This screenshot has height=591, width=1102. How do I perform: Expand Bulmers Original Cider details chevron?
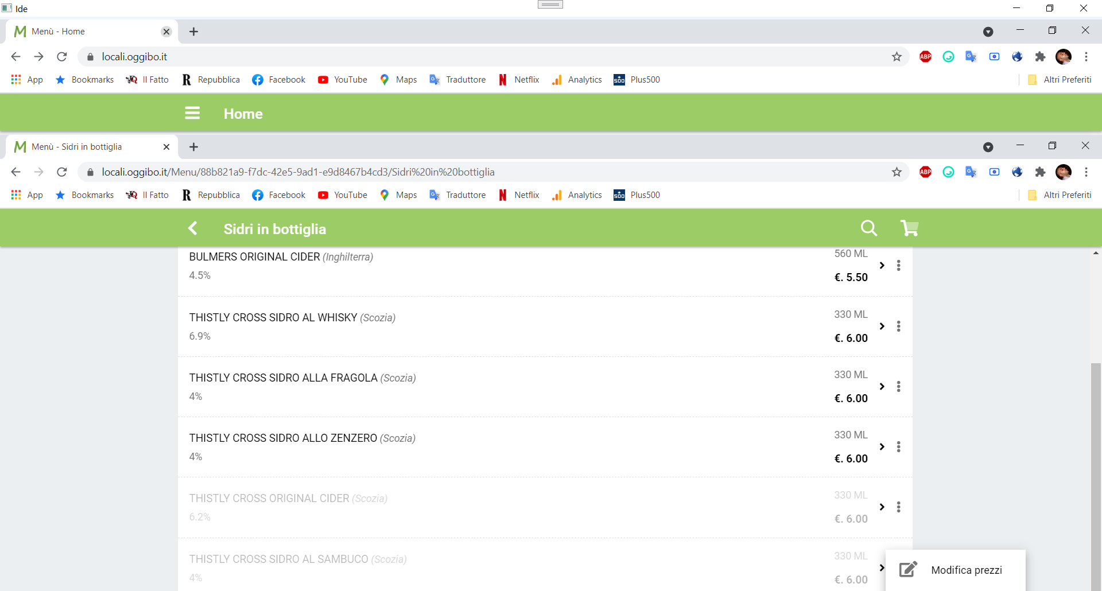(882, 265)
